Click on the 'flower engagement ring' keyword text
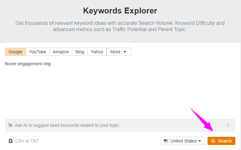The image size is (241, 150). (28, 64)
